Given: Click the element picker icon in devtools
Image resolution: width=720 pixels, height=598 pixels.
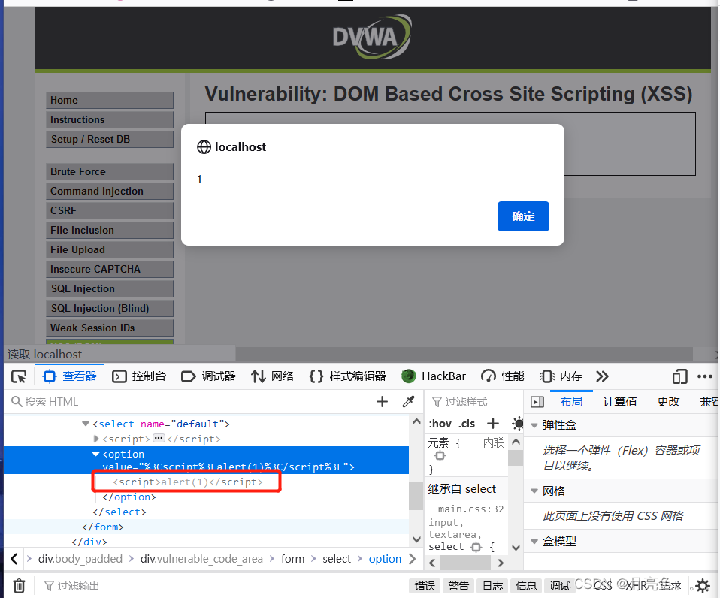Looking at the screenshot, I should [19, 377].
